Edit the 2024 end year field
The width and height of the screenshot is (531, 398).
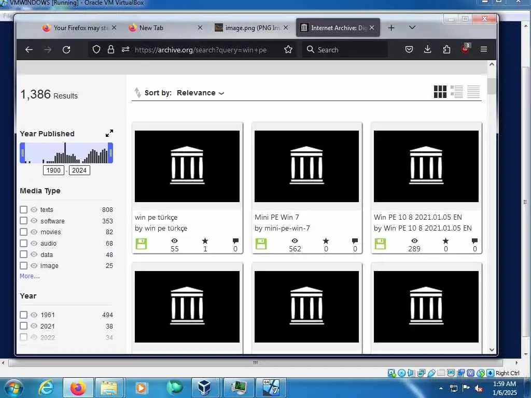pos(79,170)
